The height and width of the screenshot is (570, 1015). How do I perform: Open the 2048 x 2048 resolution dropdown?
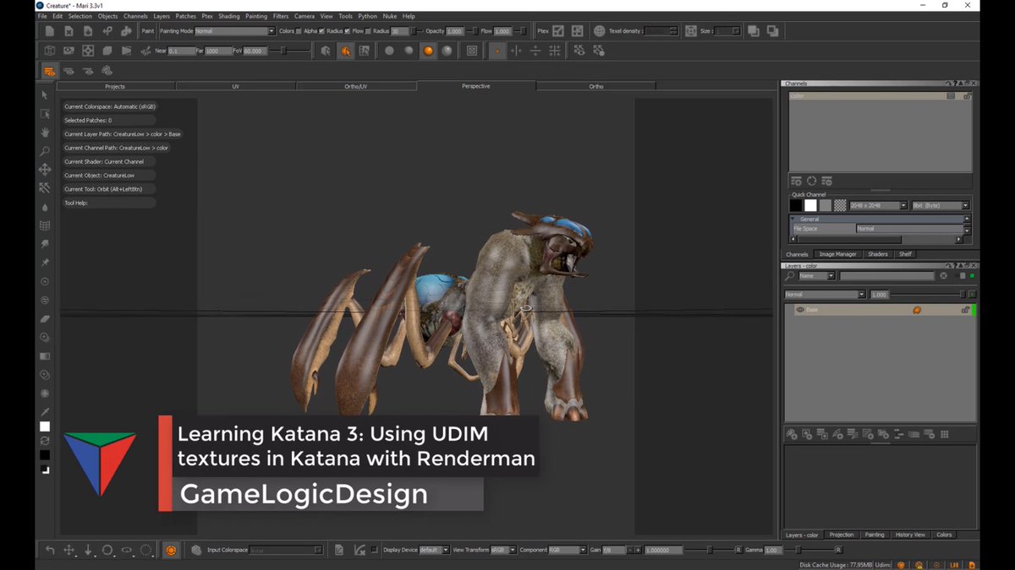point(878,205)
